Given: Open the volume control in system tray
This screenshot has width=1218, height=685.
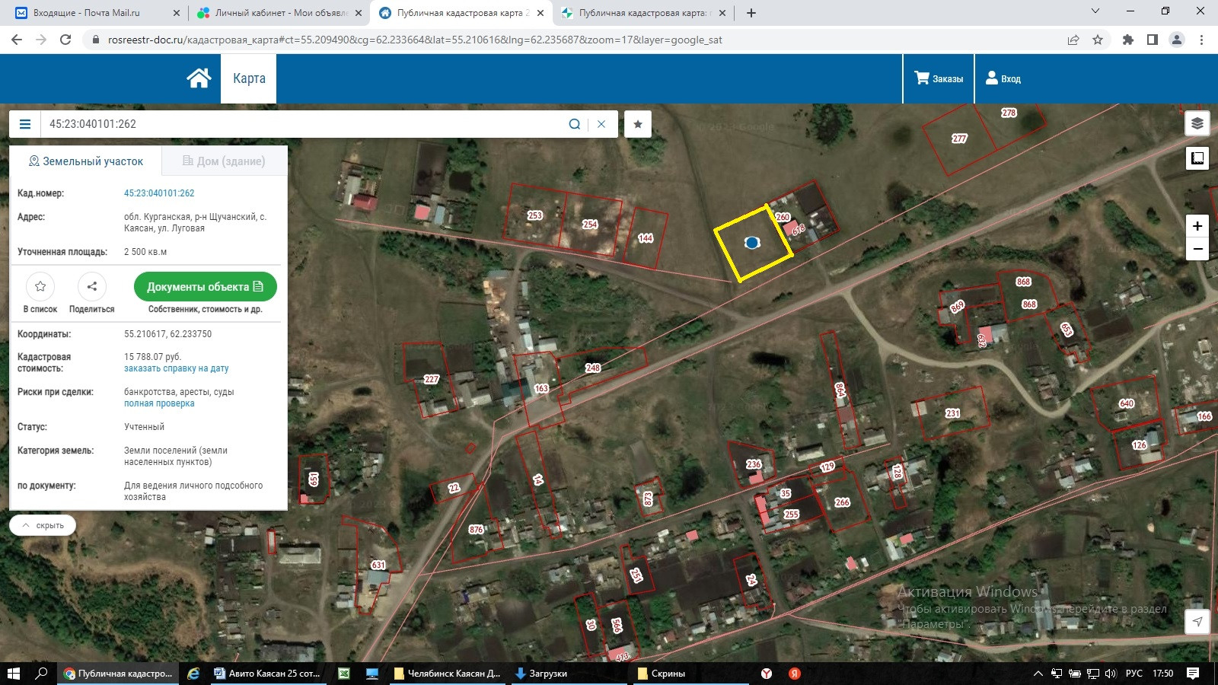Looking at the screenshot, I should coord(1111,674).
